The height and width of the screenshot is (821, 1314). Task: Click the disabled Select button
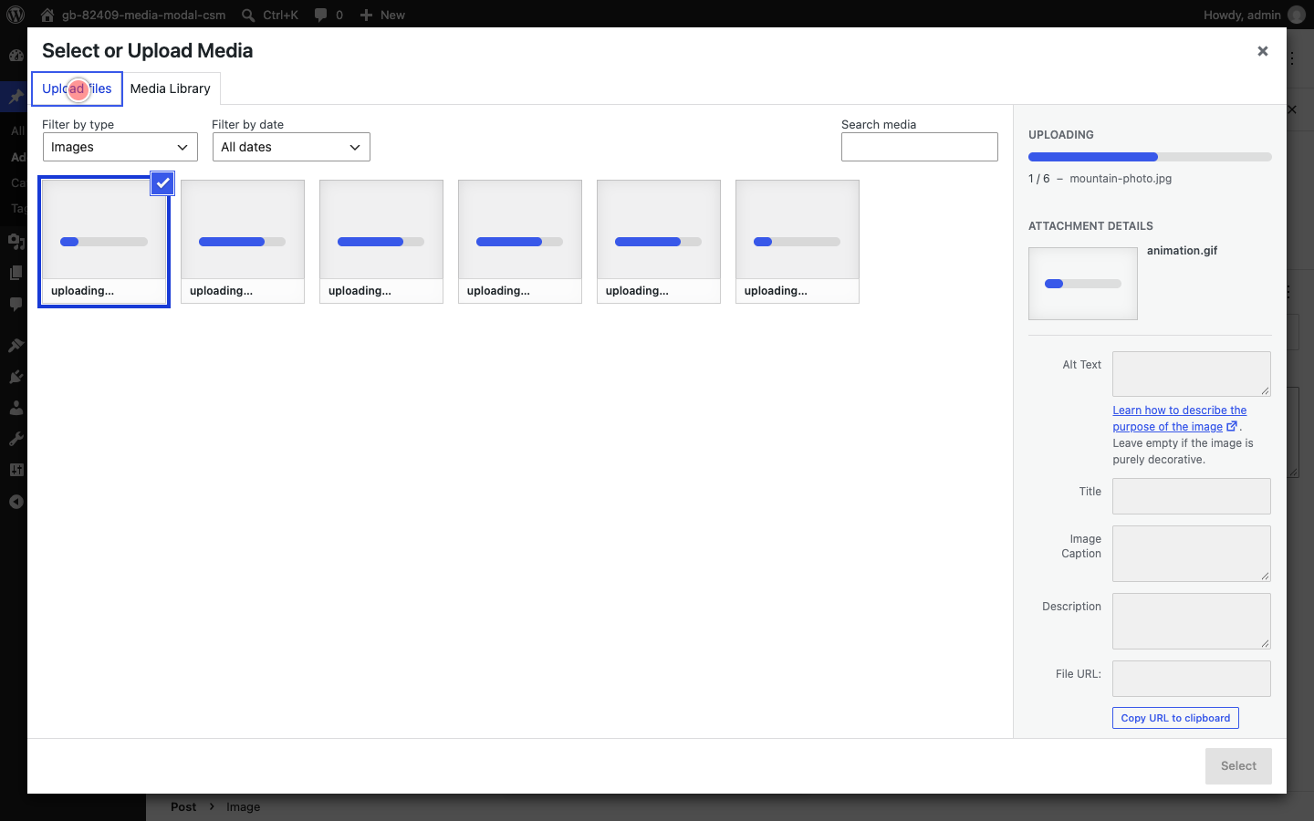click(1238, 766)
